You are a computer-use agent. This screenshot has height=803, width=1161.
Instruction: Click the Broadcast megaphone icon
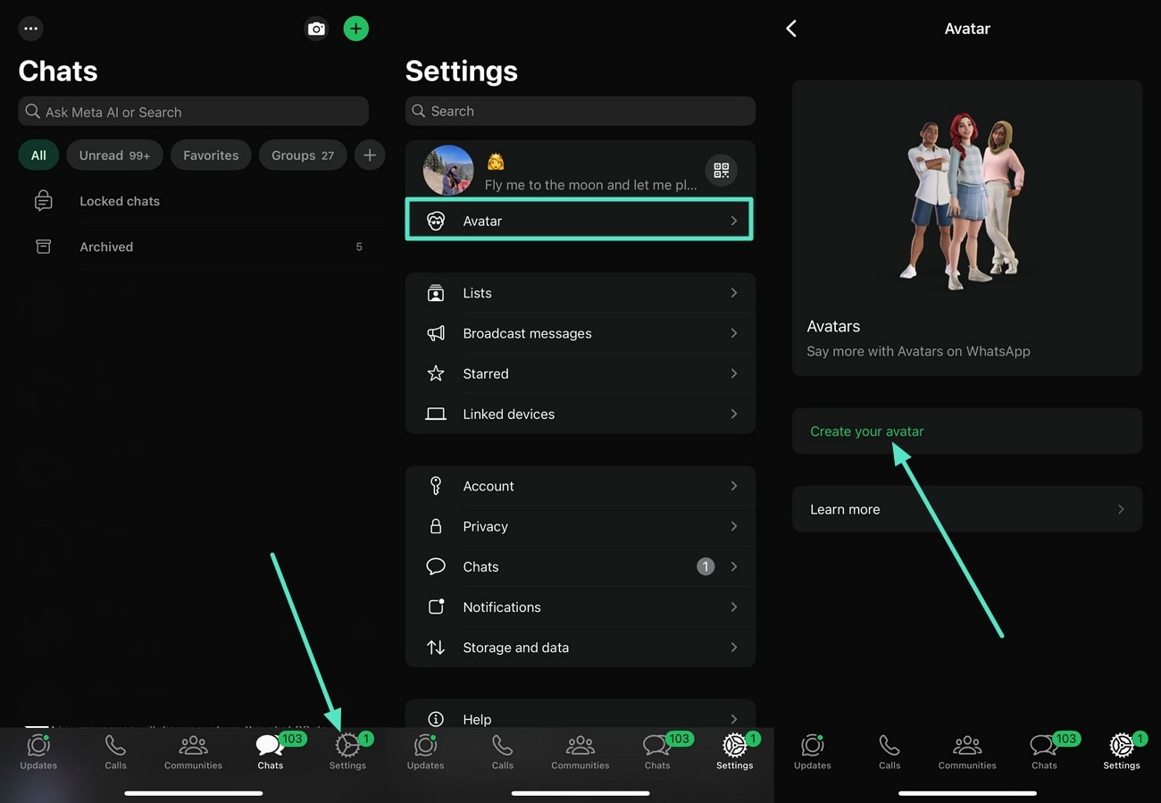436,333
